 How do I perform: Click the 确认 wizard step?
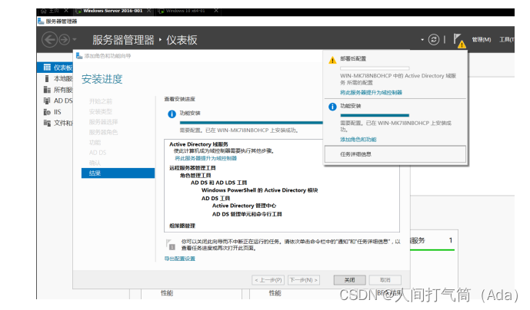95,163
